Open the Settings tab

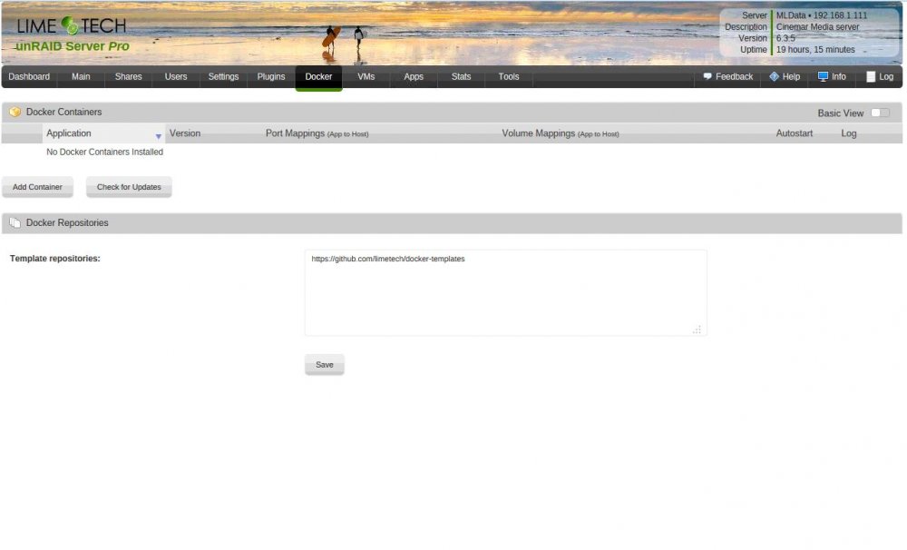tap(223, 77)
